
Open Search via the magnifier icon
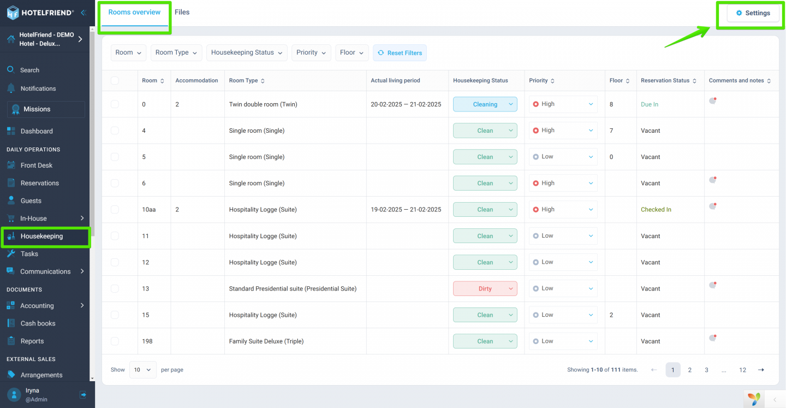pos(10,69)
